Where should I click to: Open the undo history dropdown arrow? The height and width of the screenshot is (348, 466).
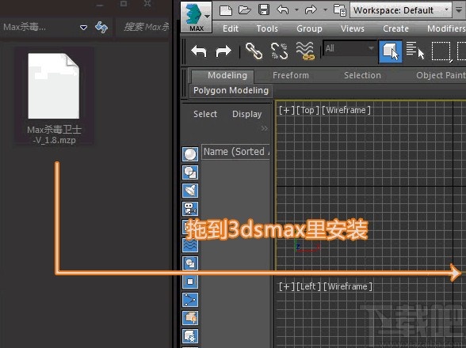296,9
